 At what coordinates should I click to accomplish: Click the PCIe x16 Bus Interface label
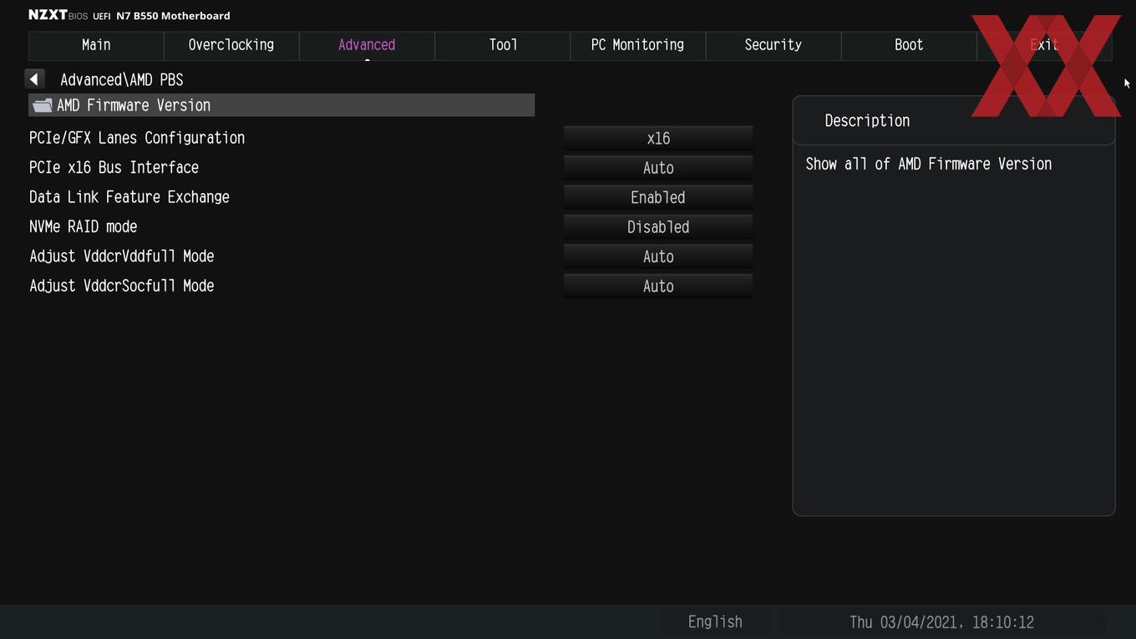pos(114,167)
